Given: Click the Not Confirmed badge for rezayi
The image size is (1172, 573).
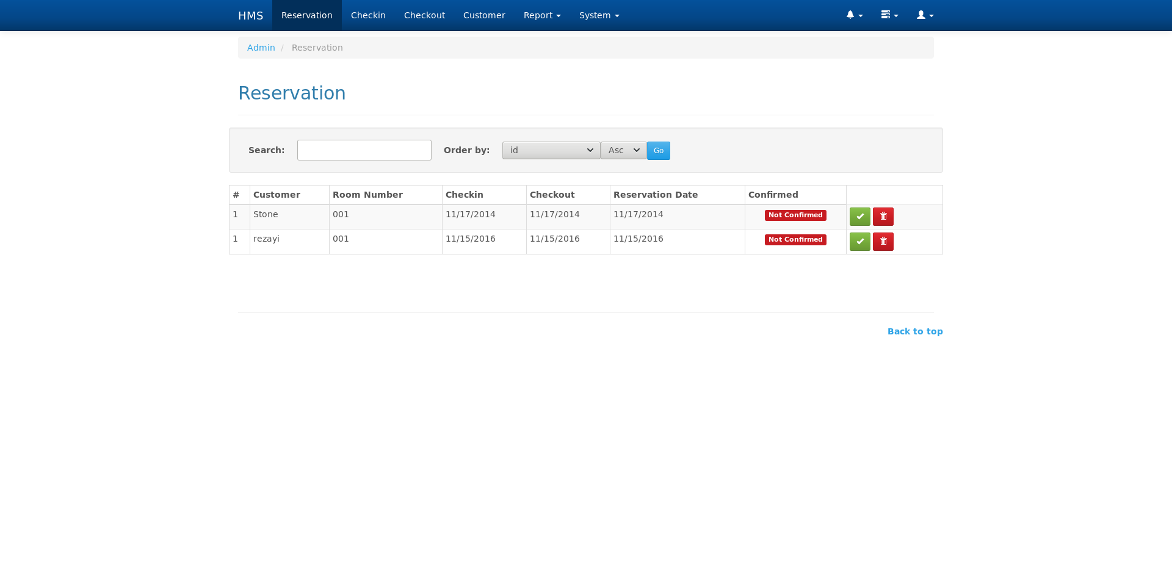Looking at the screenshot, I should coord(795,239).
